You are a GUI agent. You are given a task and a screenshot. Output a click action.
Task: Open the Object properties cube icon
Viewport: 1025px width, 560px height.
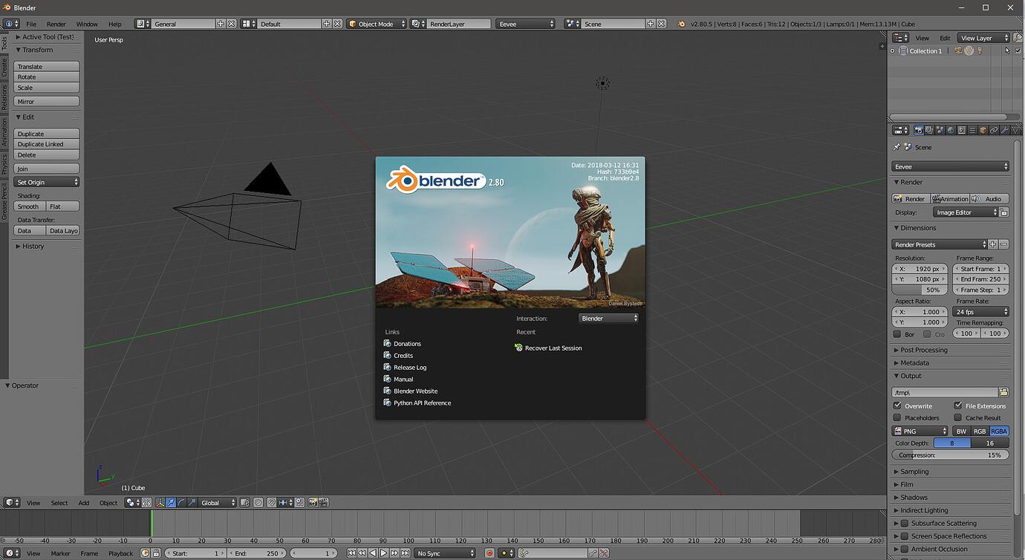click(983, 130)
